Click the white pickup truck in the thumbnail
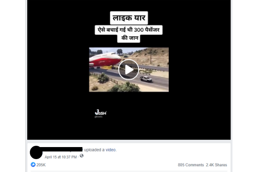 146,79
